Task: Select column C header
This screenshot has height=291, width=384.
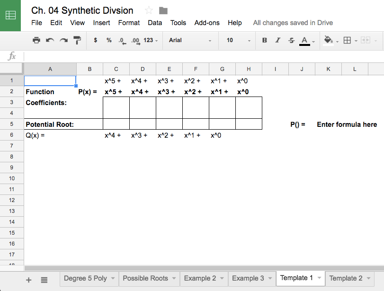Action: tap(116, 69)
